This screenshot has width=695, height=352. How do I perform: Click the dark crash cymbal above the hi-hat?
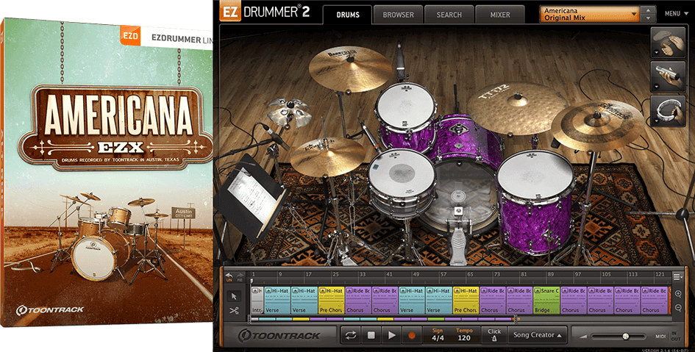[x=350, y=68]
